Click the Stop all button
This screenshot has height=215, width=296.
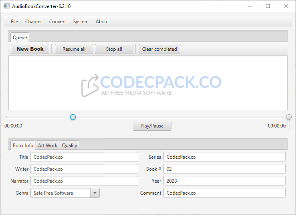coord(114,49)
